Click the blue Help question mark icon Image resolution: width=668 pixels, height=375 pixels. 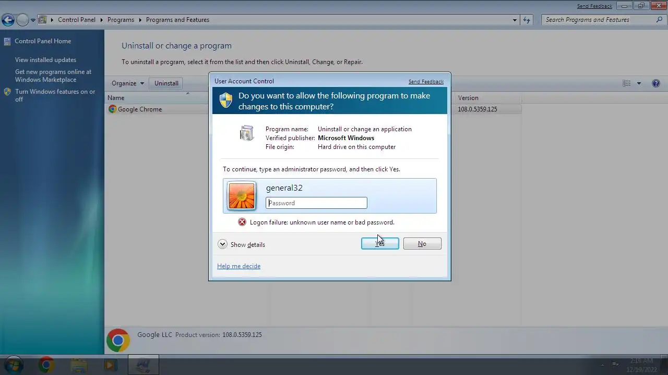coord(656,83)
